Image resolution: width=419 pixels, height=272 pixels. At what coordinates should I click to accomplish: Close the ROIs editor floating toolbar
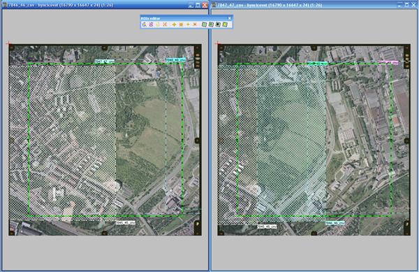click(x=229, y=18)
